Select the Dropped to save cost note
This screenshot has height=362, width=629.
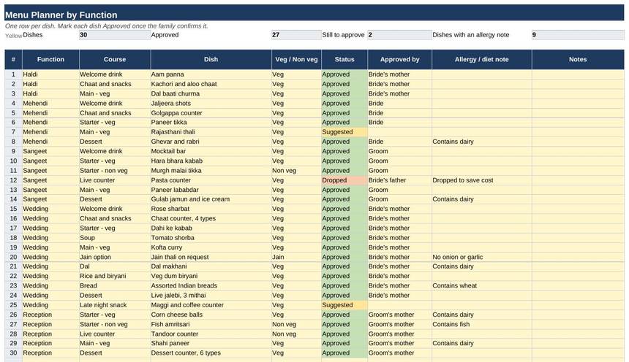click(x=482, y=180)
